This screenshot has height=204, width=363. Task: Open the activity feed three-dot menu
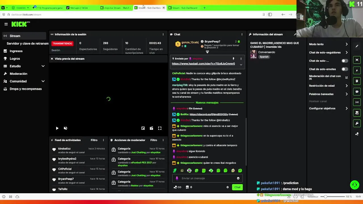[104, 140]
